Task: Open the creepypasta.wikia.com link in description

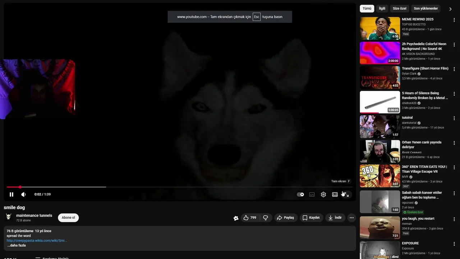Action: click(37, 241)
